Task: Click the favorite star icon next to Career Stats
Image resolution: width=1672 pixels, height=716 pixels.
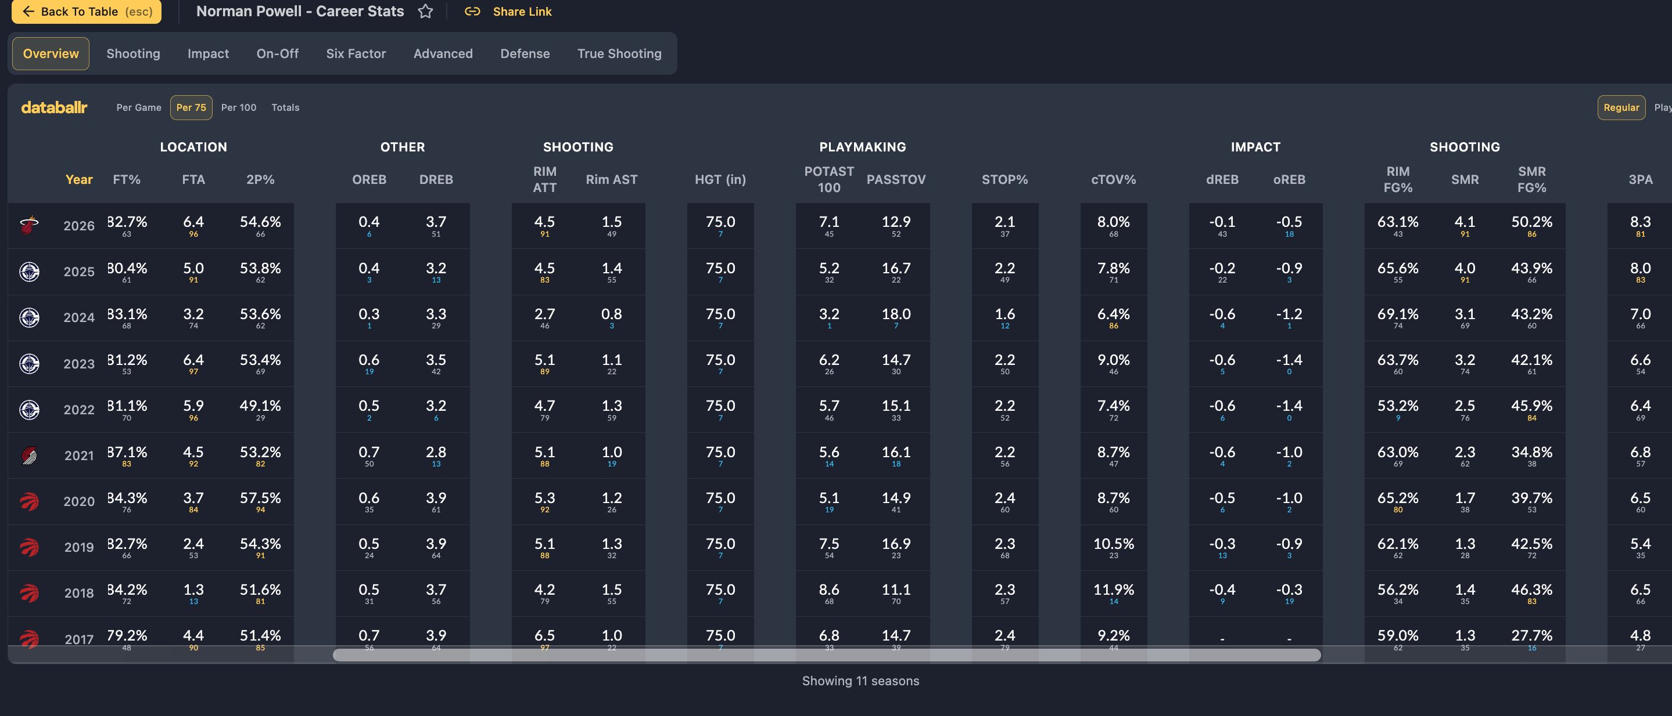Action: pyautogui.click(x=425, y=12)
